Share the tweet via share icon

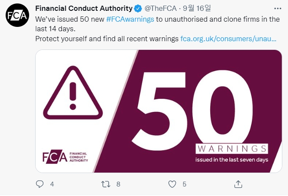point(238,184)
